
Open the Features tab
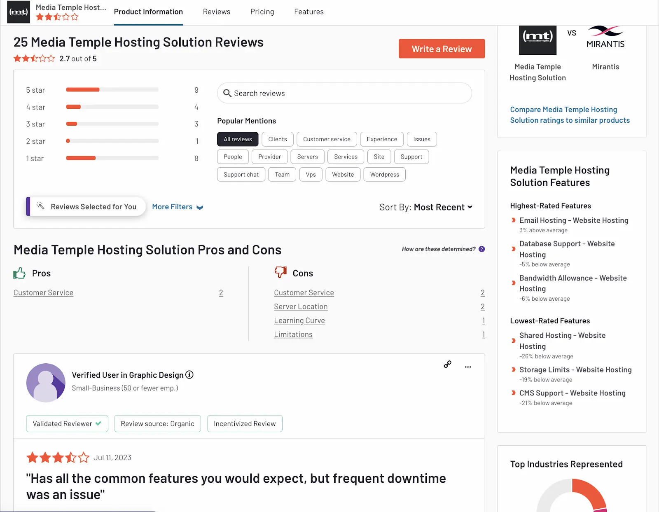[309, 12]
